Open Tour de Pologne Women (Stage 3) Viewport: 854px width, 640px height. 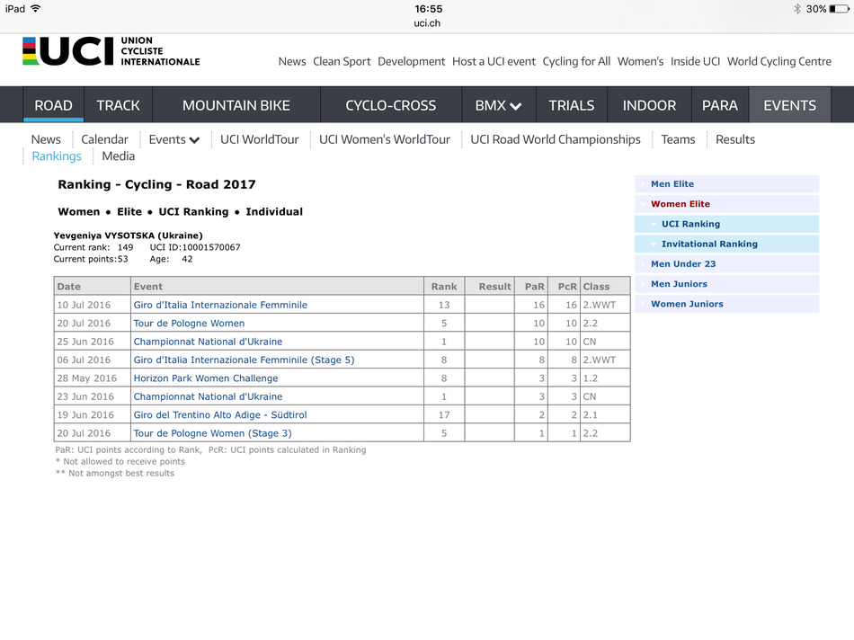[212, 433]
